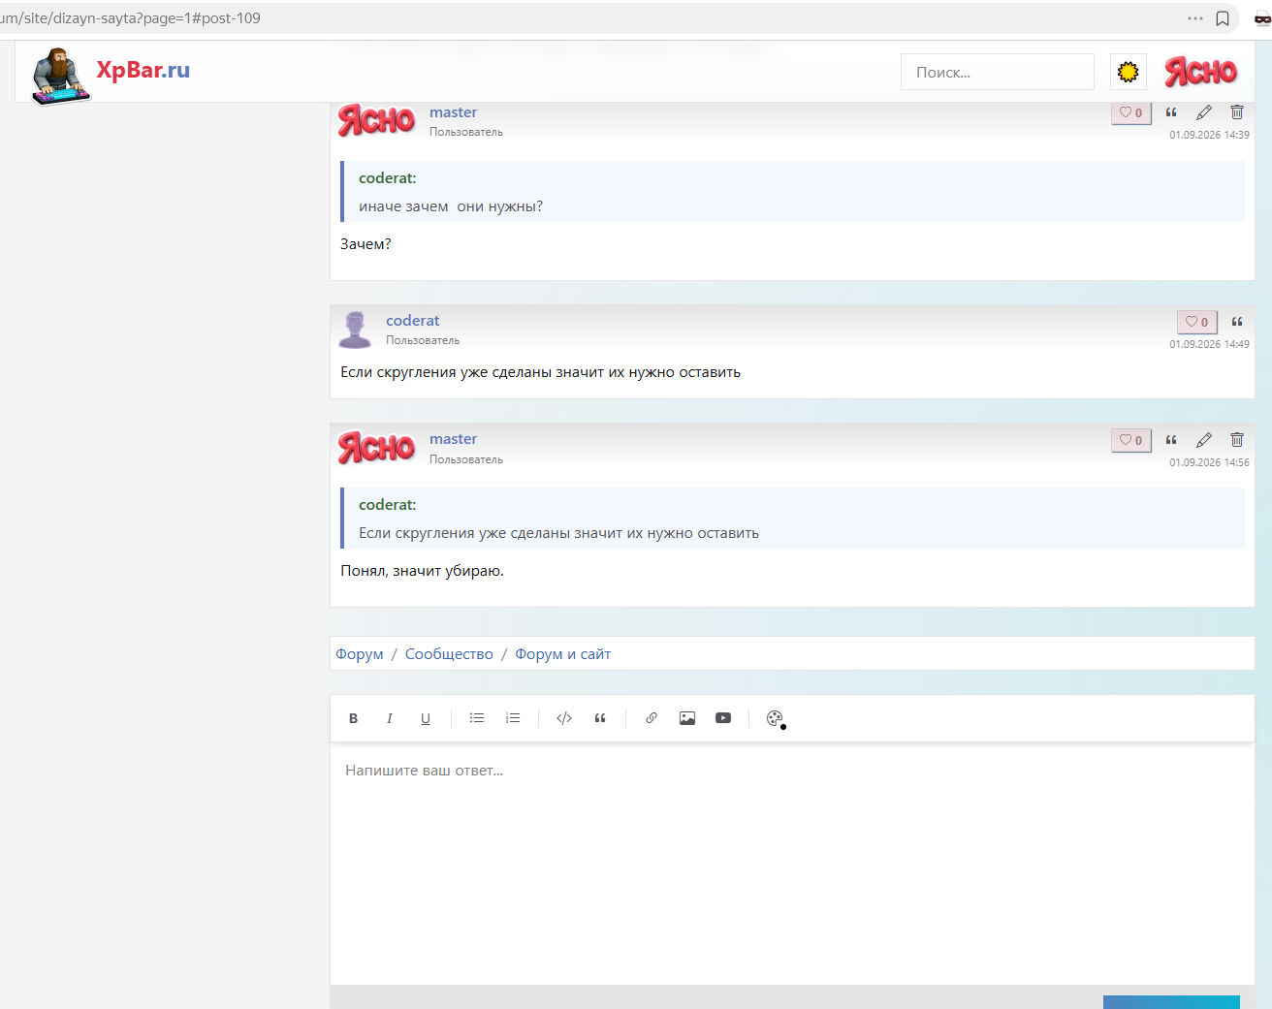
Task: Focus the Поиск search field
Action: coord(998,72)
